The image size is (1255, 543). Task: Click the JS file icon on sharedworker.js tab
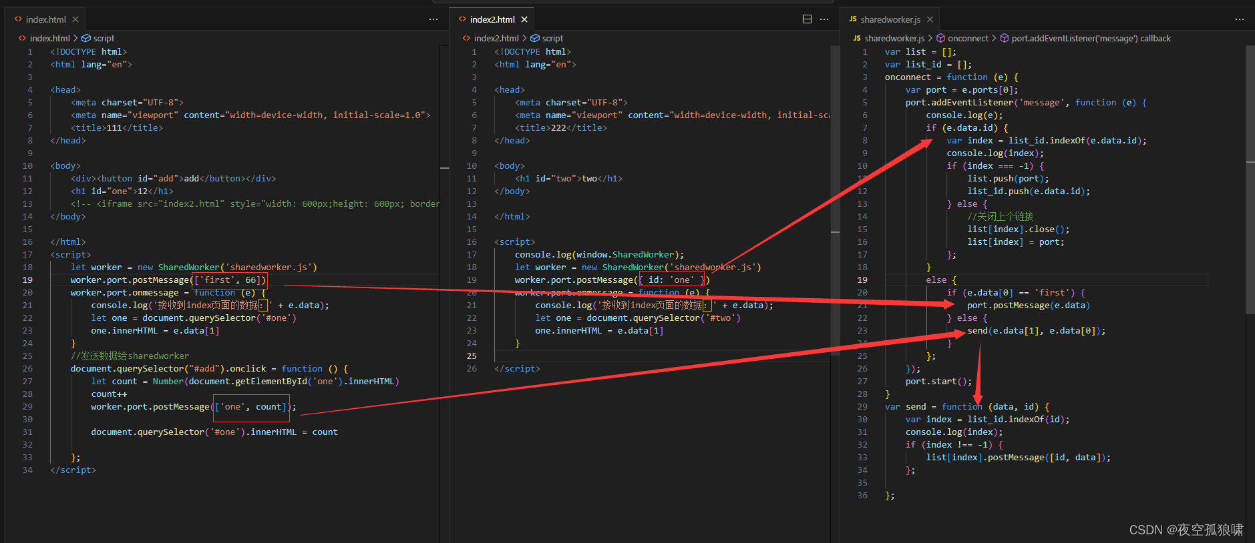click(x=853, y=19)
